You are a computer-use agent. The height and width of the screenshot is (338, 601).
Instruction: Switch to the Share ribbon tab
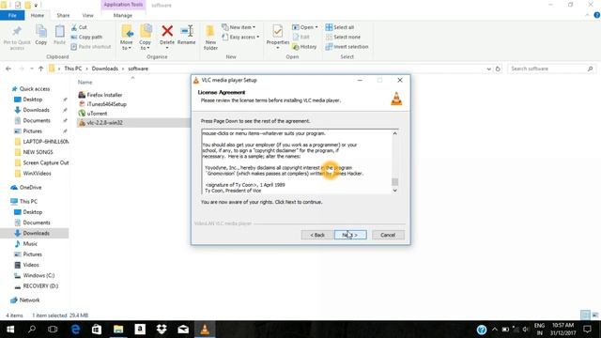[63, 15]
